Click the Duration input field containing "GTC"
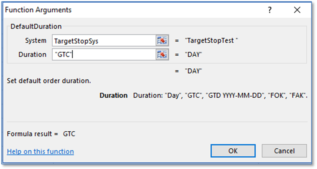This screenshot has height=169, width=317. point(103,55)
